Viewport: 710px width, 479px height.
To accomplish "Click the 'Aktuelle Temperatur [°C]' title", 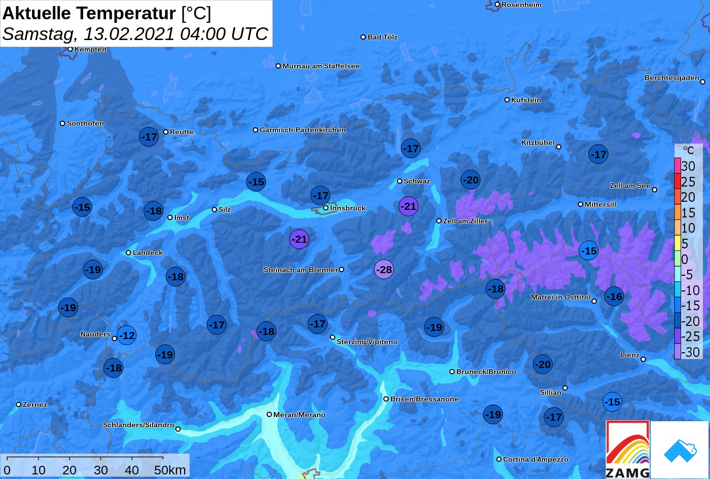I will [106, 13].
